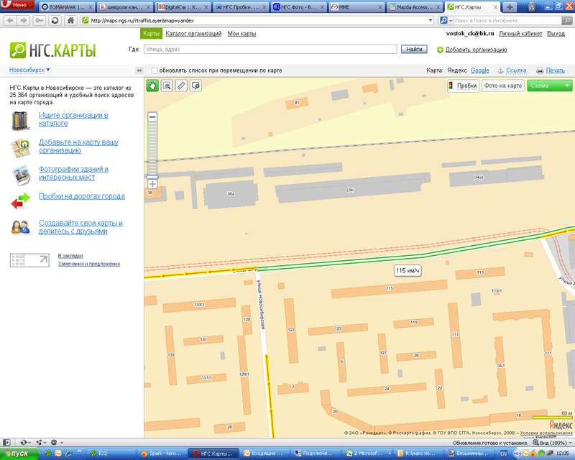Click the browser home button

point(70,20)
